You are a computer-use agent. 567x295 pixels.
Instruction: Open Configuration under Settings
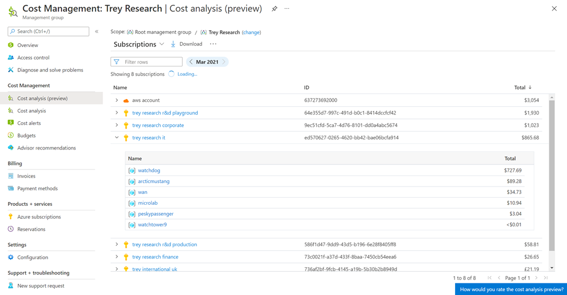[x=33, y=257]
